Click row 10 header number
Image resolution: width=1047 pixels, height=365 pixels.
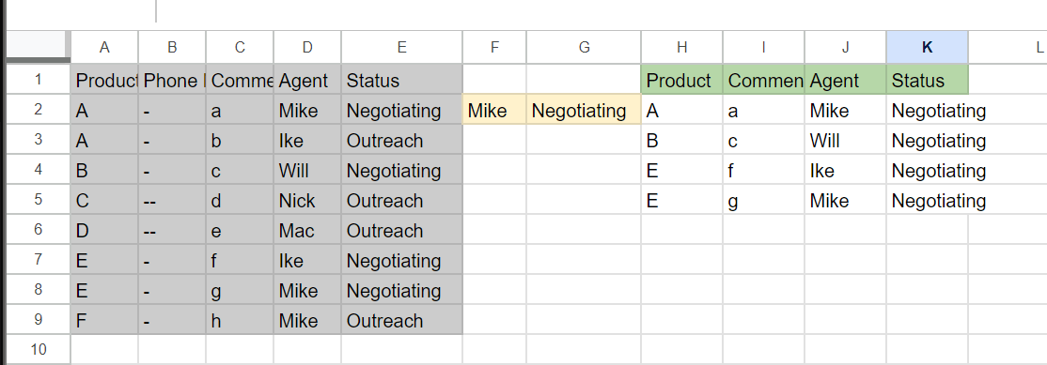click(x=38, y=349)
